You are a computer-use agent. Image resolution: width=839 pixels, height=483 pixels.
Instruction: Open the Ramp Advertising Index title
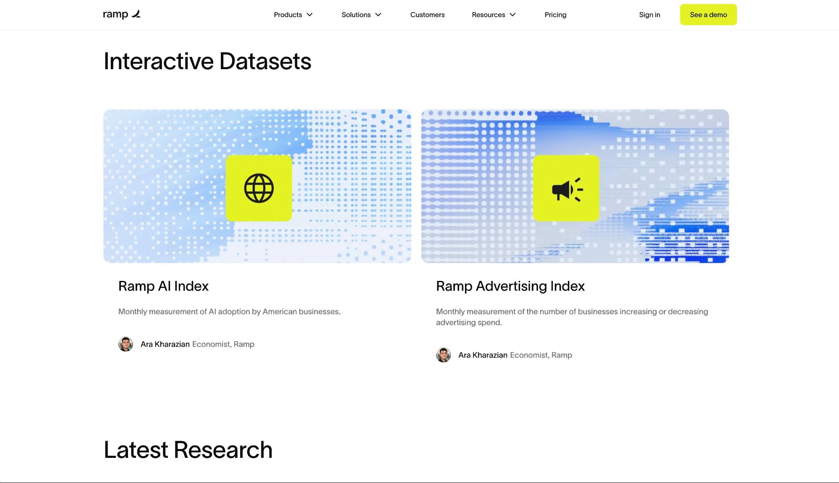(510, 286)
